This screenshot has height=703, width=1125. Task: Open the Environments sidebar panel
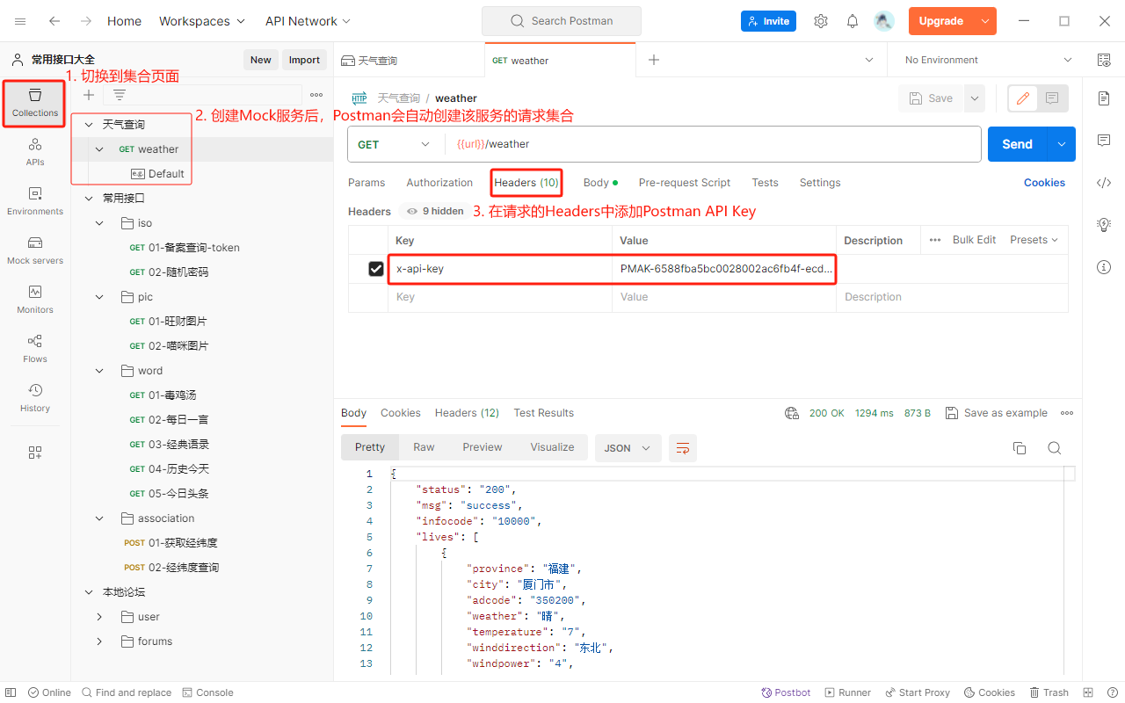(x=35, y=201)
